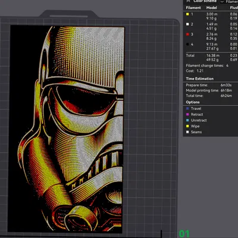Click the 2.76 m model length value

[x=212, y=35]
